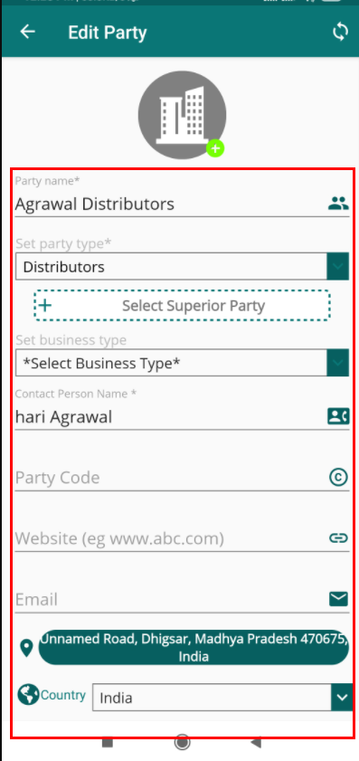Click the hari Agrawal contact name field
The height and width of the screenshot is (761, 359).
coord(171,417)
